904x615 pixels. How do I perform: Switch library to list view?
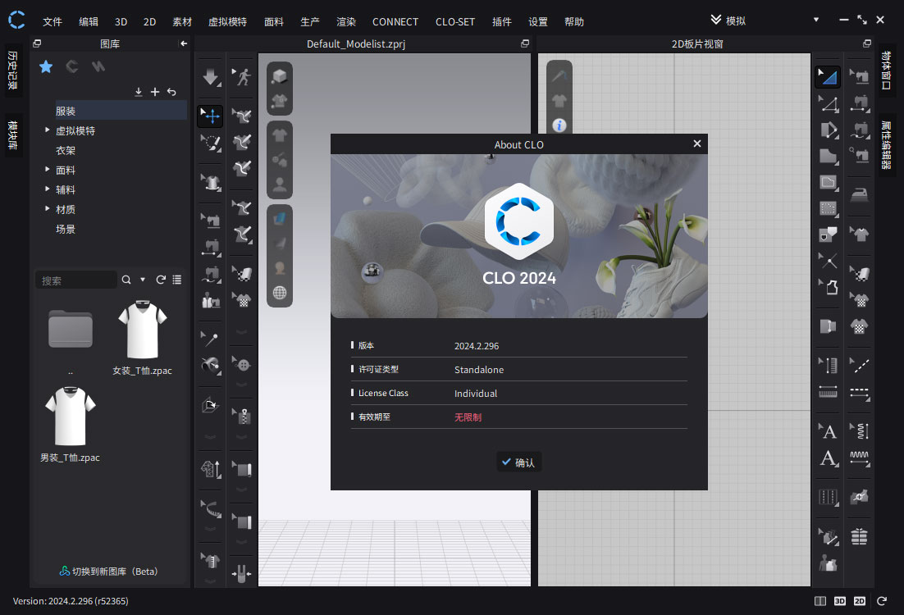pos(177,280)
